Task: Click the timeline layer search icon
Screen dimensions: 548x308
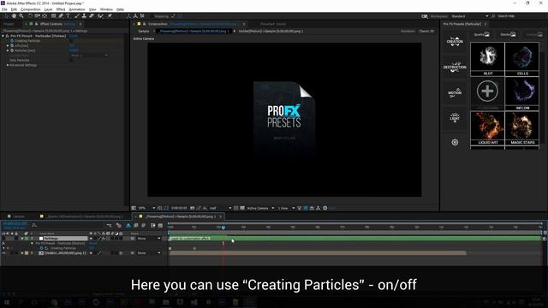Action: pyautogui.click(x=34, y=225)
